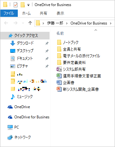
Task: Click OneDrive for Business in address bar
Action: pos(89,23)
